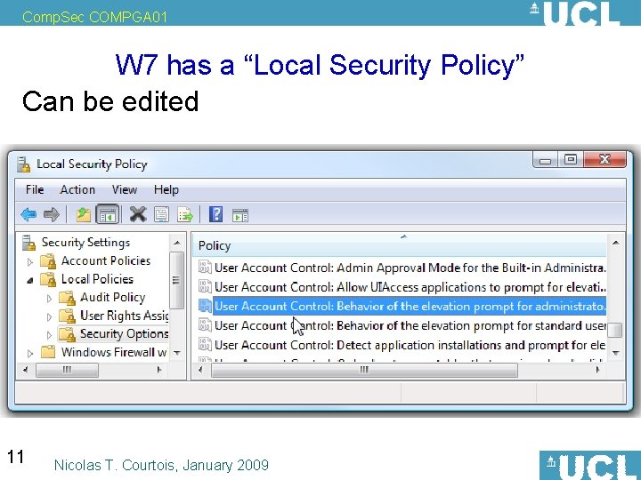The width and height of the screenshot is (641, 480).
Task: Click tree pane horizontal scrollbar thumb
Action: [67, 370]
